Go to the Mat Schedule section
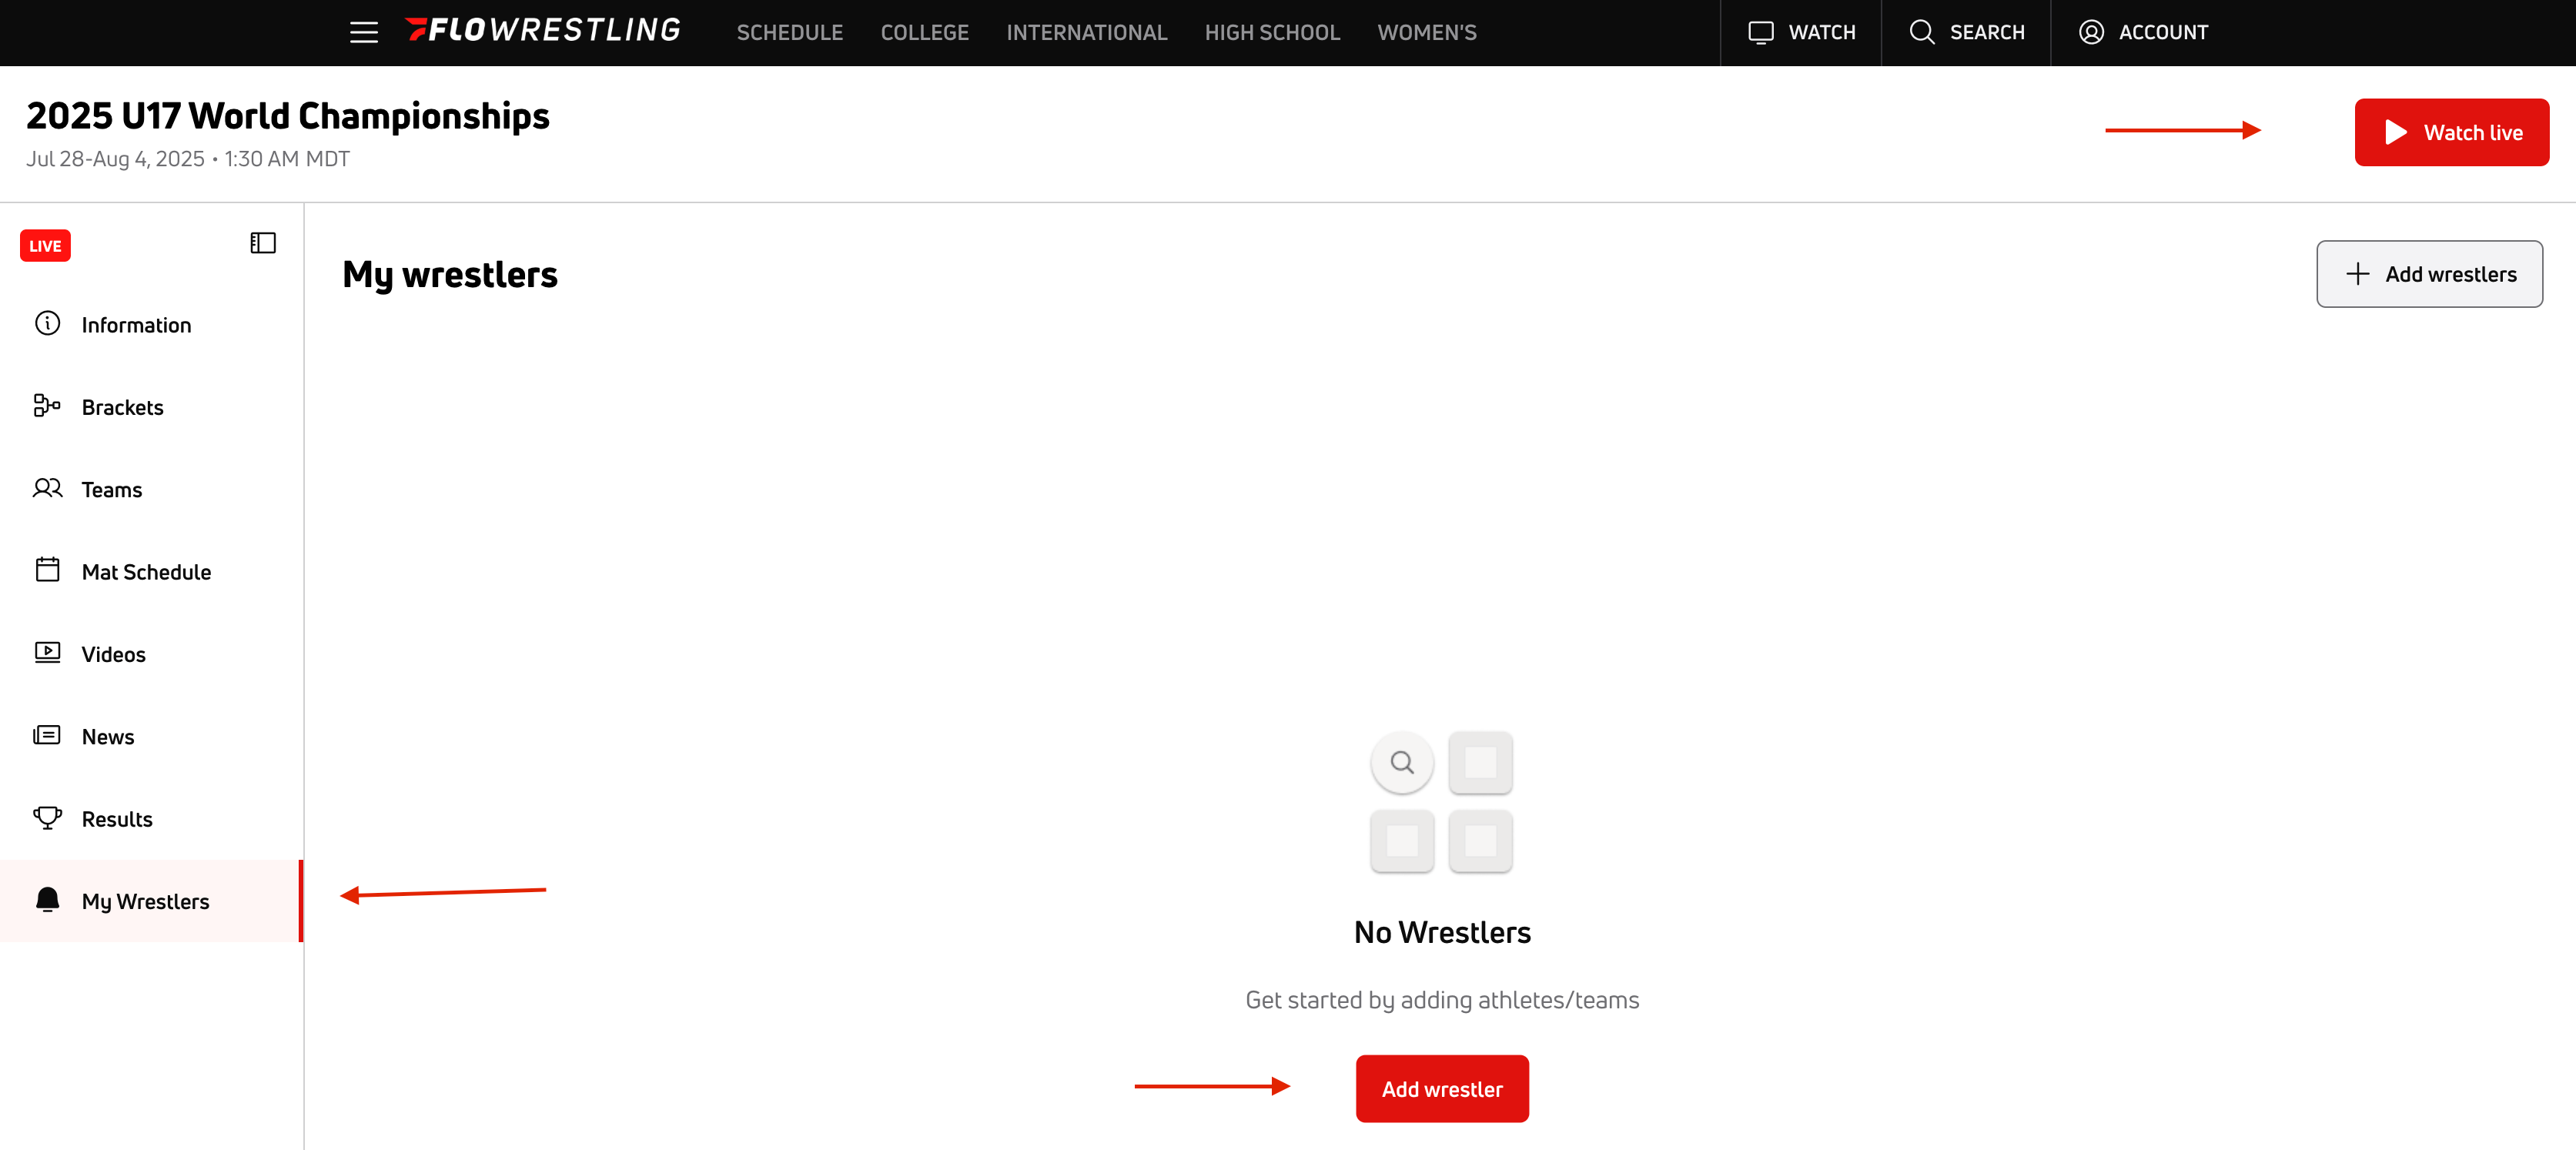 click(151, 571)
